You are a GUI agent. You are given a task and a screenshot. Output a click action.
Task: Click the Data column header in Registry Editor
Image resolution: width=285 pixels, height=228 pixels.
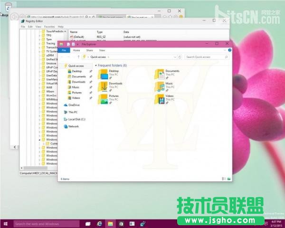tap(126, 32)
